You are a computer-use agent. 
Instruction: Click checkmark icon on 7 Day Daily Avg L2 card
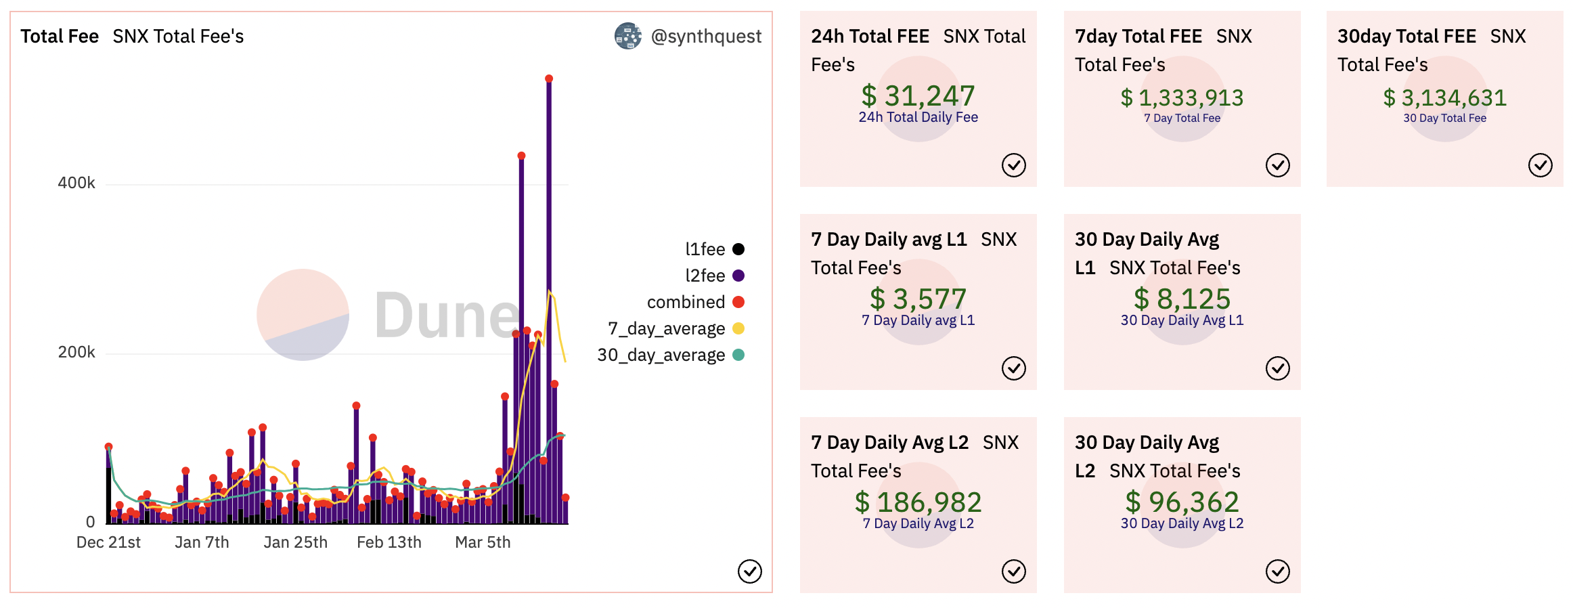[x=1013, y=571]
